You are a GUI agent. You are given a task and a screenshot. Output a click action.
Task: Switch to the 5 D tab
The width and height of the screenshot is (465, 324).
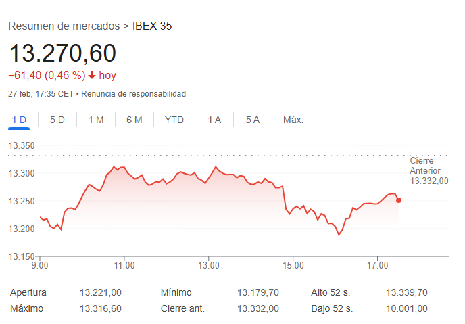click(57, 120)
